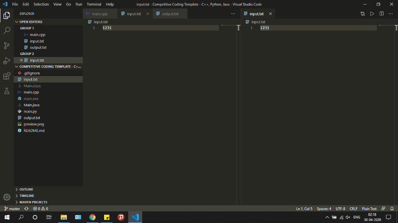Open the Test flask icon view
This screenshot has height=223, width=398.
point(7,91)
